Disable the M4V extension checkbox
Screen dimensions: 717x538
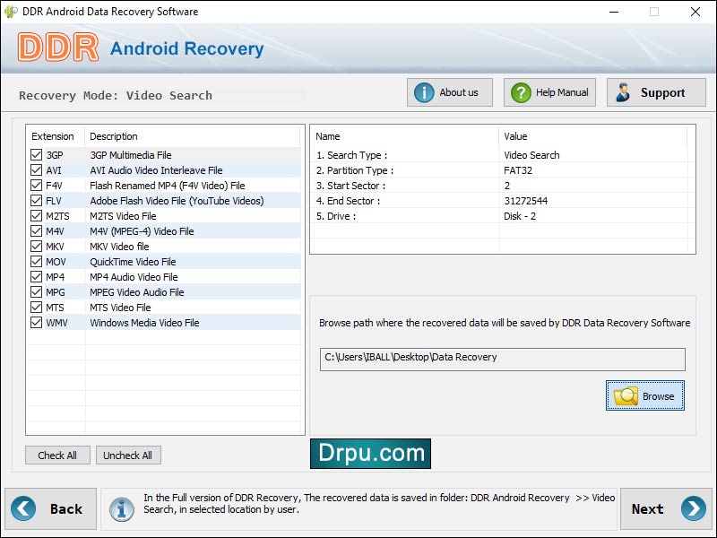click(x=36, y=231)
